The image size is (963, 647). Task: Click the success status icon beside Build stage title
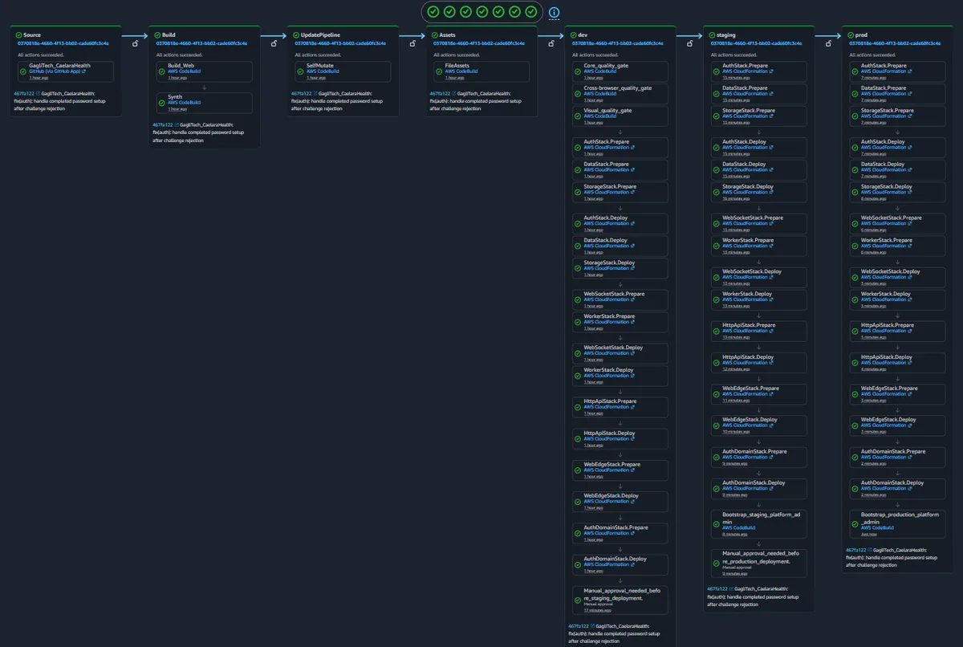[x=158, y=35]
